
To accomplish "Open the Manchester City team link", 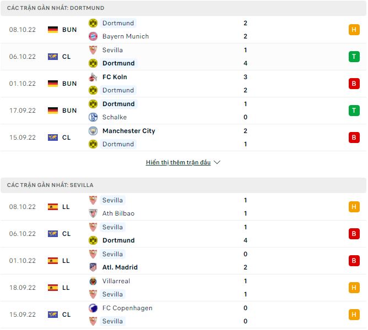I will [129, 131].
